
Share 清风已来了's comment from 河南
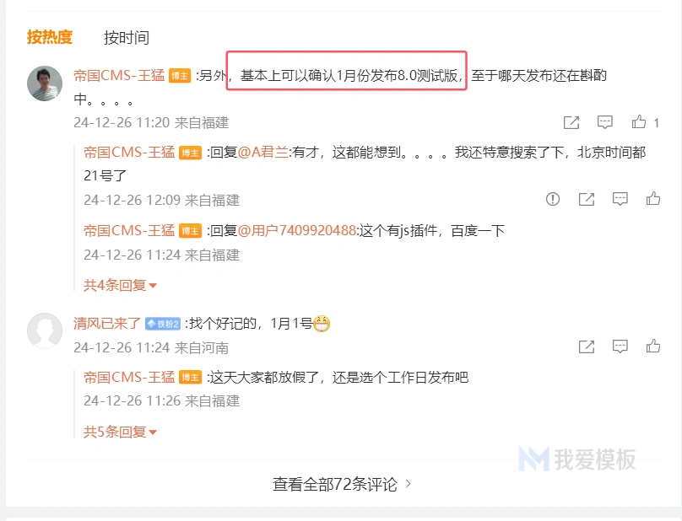[587, 346]
